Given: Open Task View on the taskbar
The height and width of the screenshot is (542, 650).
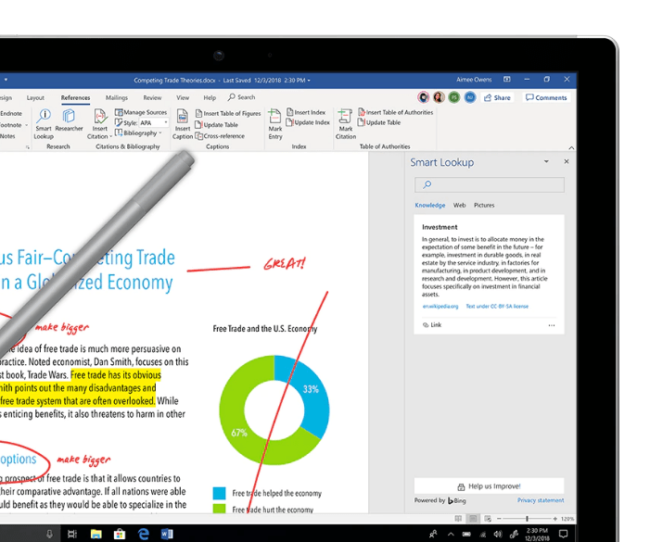Looking at the screenshot, I should 72,534.
